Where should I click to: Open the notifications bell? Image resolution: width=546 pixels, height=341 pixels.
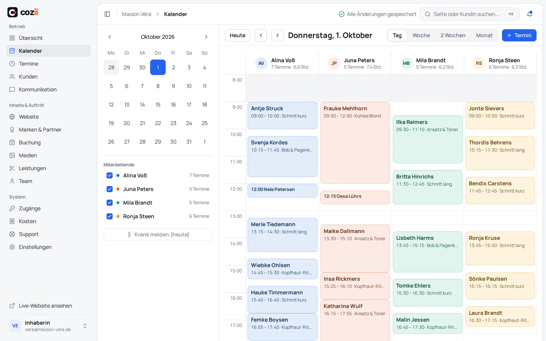(530, 14)
